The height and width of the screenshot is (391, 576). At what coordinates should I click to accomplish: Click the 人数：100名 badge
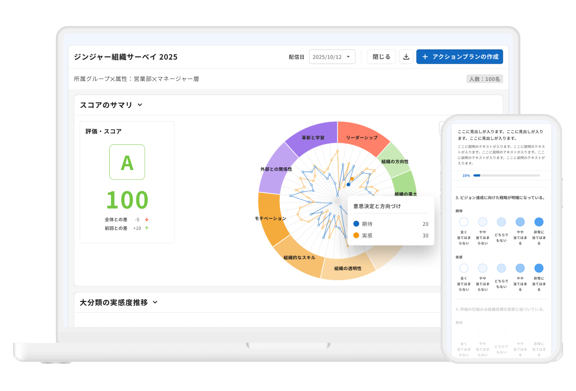tap(484, 79)
